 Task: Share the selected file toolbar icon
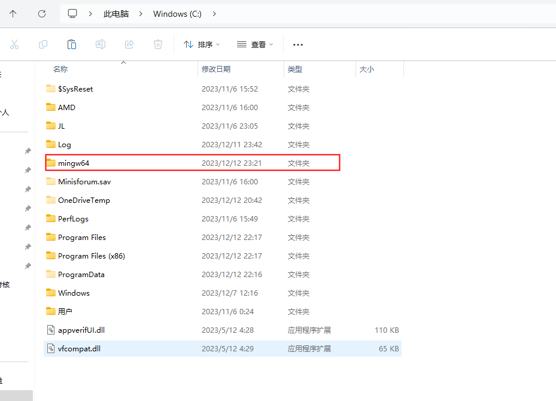click(129, 44)
